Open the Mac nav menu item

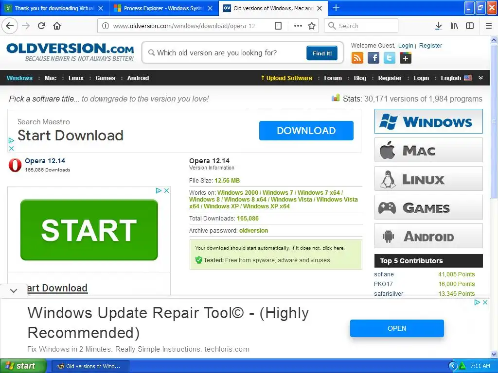click(50, 78)
